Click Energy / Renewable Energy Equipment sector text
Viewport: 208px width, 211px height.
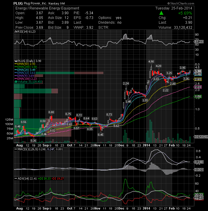(47, 8)
